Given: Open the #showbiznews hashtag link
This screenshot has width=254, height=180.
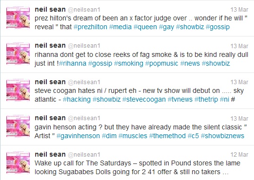Looking at the screenshot, I should pos(222,136).
